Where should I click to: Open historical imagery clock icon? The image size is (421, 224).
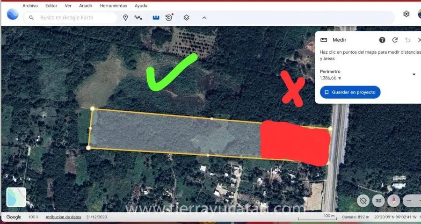coord(169,18)
